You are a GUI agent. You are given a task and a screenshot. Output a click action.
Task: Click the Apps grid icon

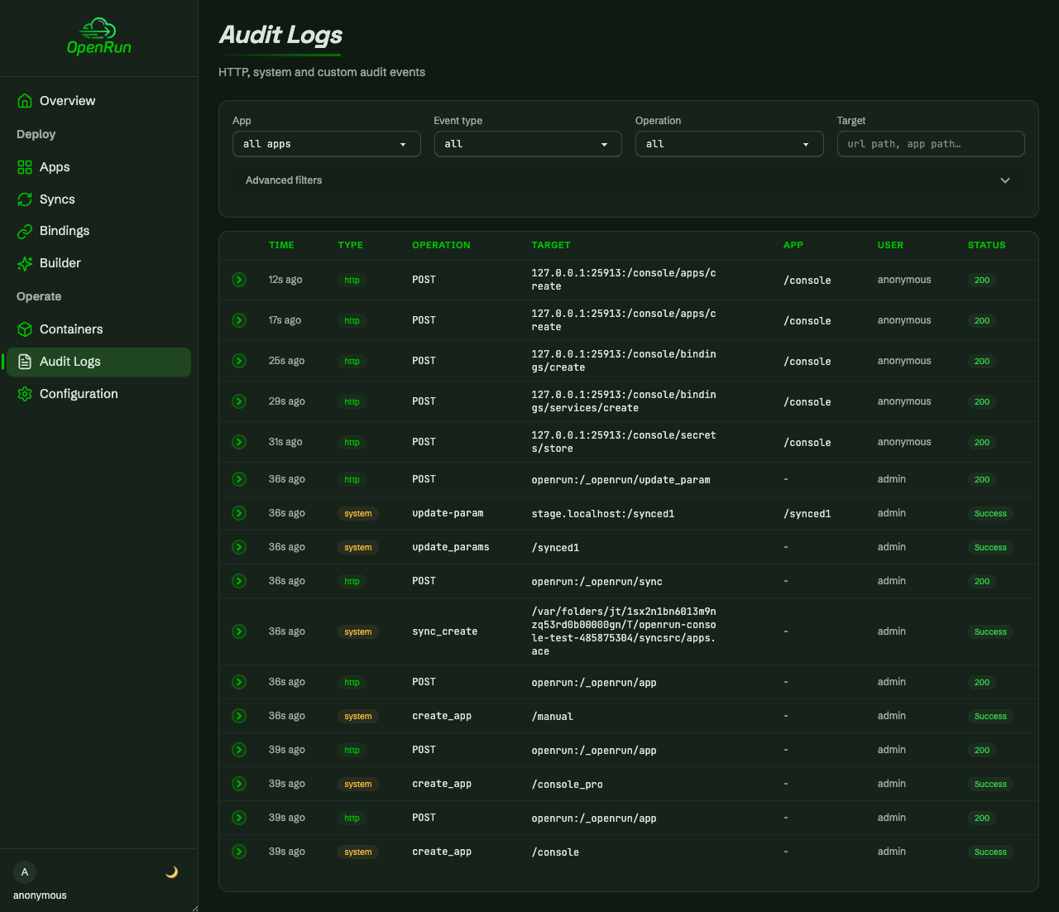[25, 167]
